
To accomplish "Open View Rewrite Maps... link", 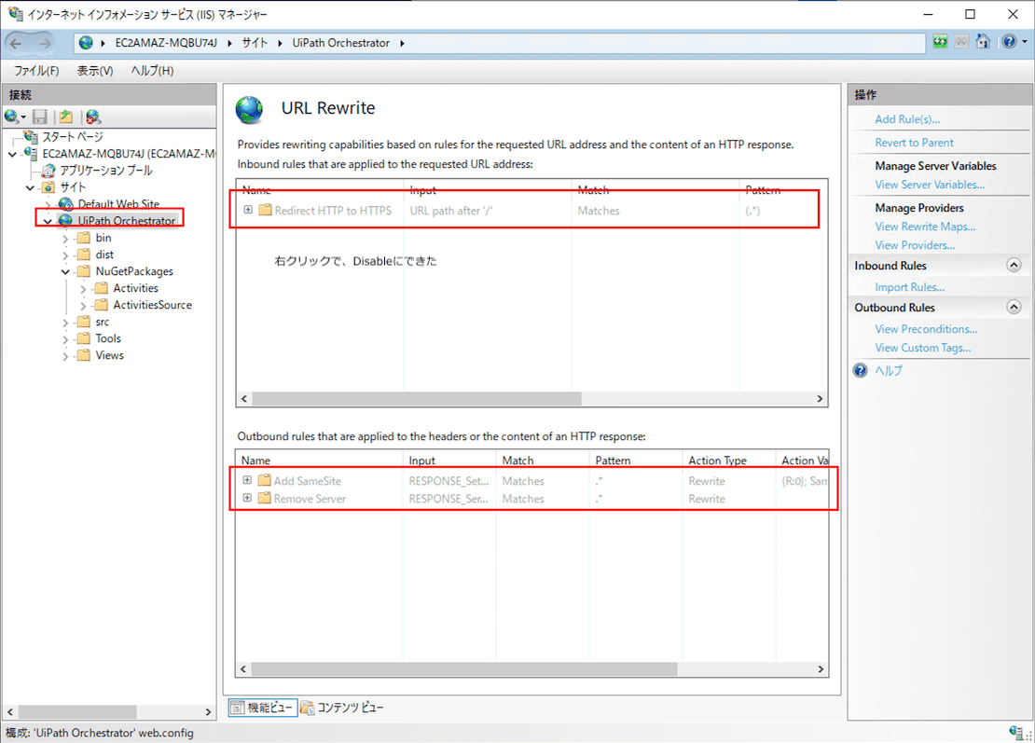I will click(x=925, y=227).
